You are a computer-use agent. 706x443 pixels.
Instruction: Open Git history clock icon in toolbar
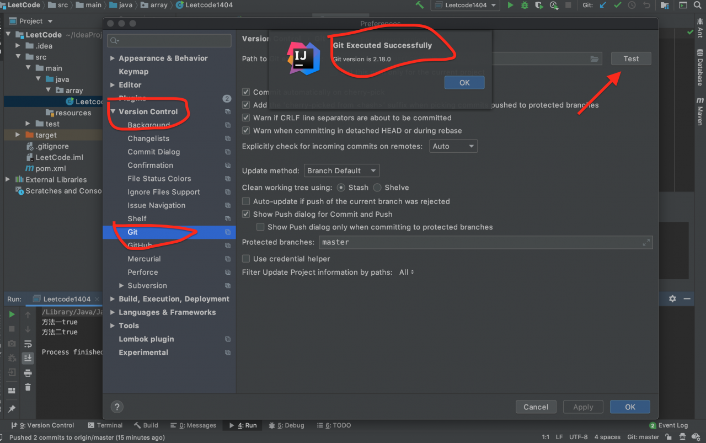[632, 5]
